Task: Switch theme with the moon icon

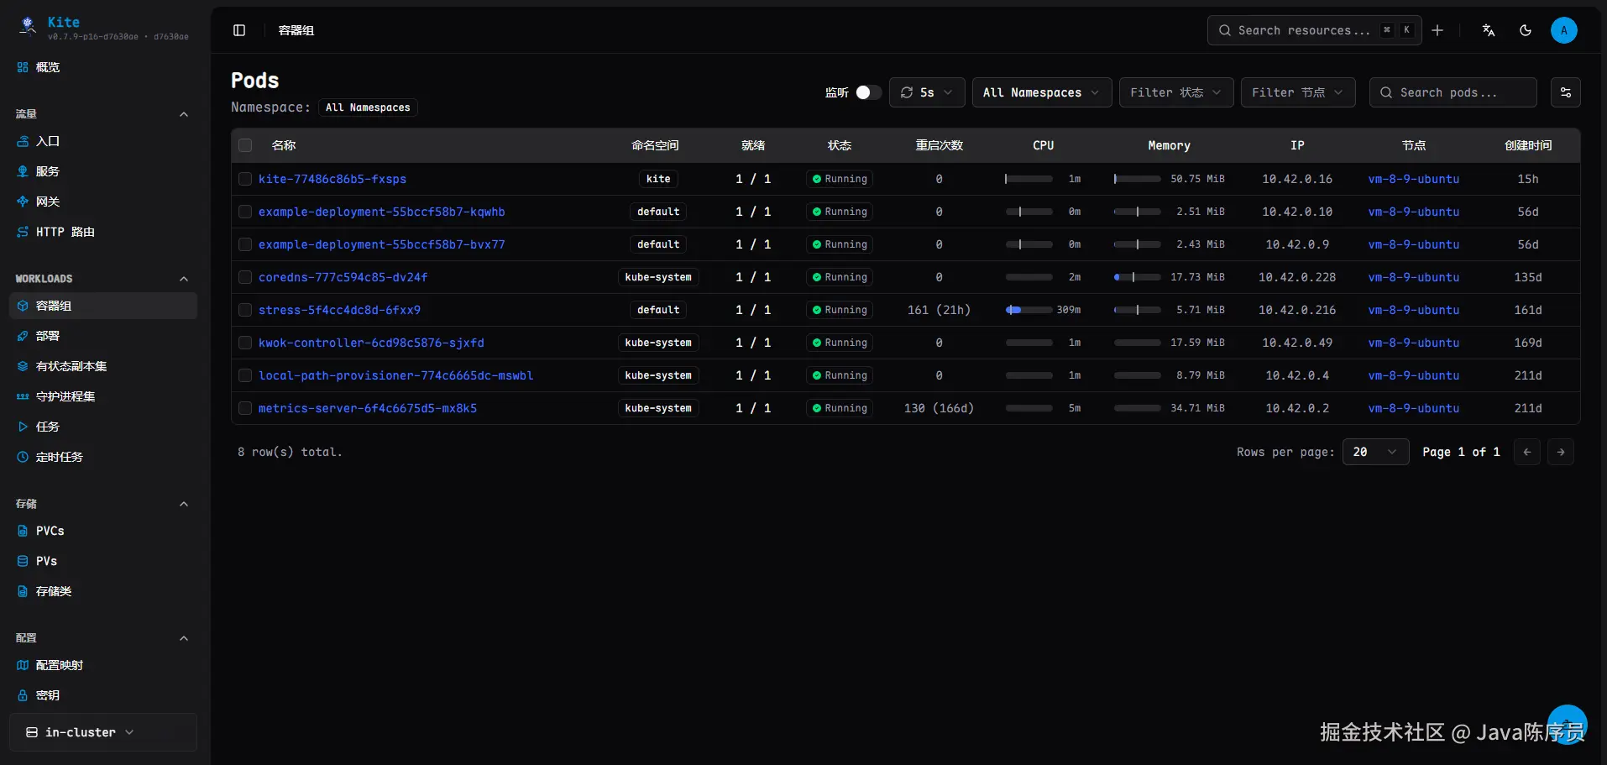Action: 1526,30
